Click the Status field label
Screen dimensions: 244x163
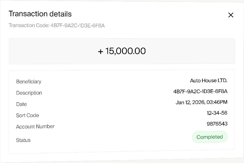point(23,141)
